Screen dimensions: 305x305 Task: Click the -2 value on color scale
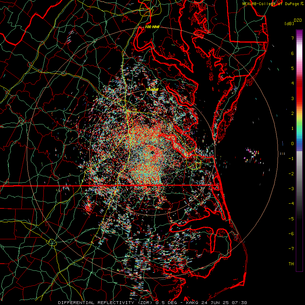click(x=291, y=174)
